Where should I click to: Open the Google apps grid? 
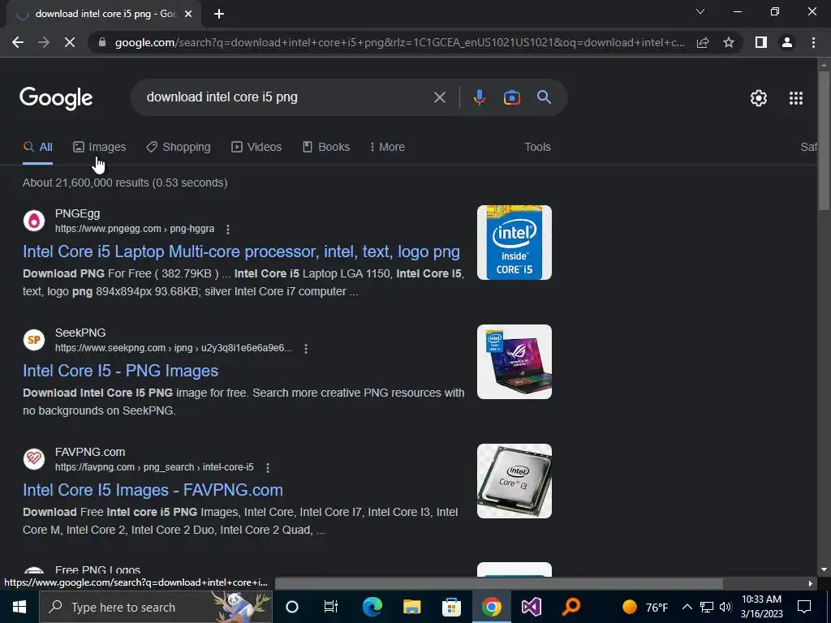point(796,98)
